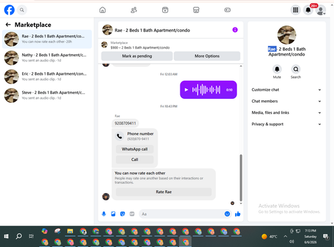The height and width of the screenshot is (247, 334).
Task: Show hidden tray icons chevron
Action: tap(285, 236)
